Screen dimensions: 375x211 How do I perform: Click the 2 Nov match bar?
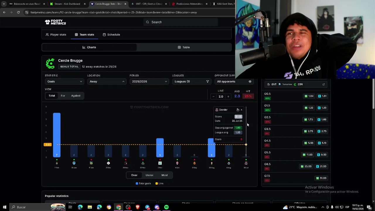[x=160, y=148]
